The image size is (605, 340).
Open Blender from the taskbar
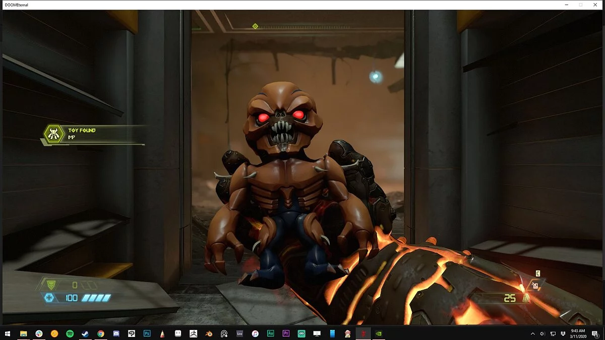click(209, 333)
